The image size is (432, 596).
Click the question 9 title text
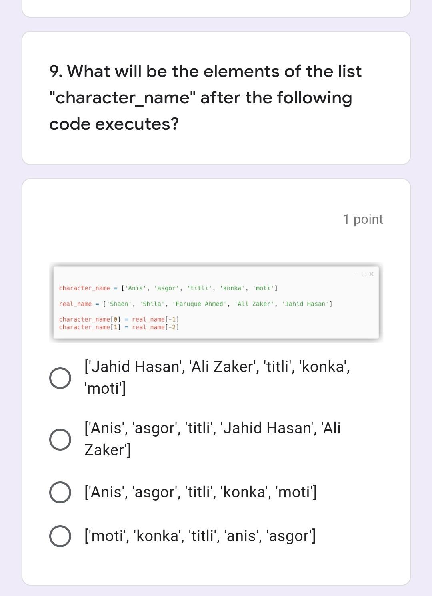[x=206, y=98]
